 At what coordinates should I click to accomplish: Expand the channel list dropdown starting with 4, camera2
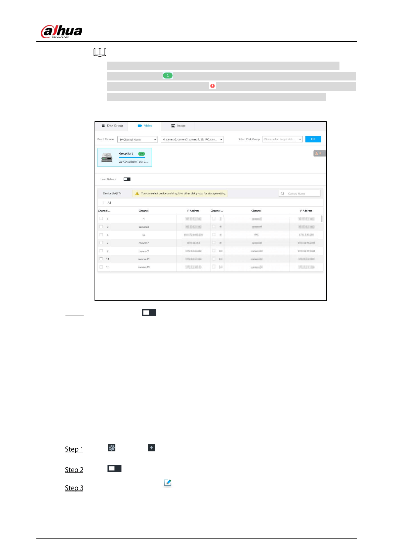192,139
